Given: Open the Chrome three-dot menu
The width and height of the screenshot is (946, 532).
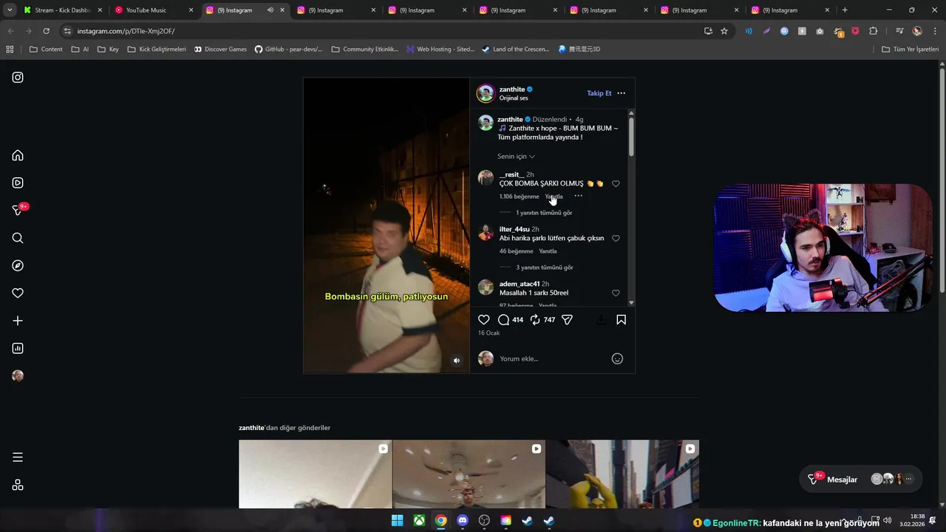Looking at the screenshot, I should [934, 31].
